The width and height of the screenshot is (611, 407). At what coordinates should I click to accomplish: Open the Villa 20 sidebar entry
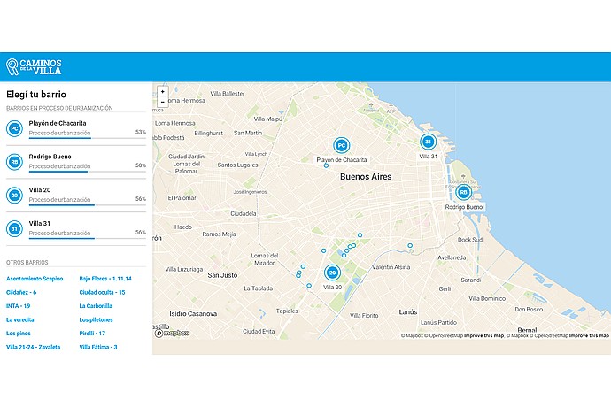click(x=76, y=196)
